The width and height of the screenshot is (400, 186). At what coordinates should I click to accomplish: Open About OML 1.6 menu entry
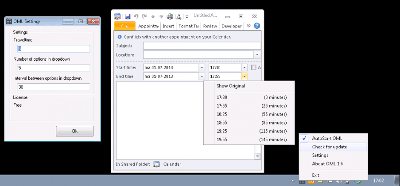[334, 163]
